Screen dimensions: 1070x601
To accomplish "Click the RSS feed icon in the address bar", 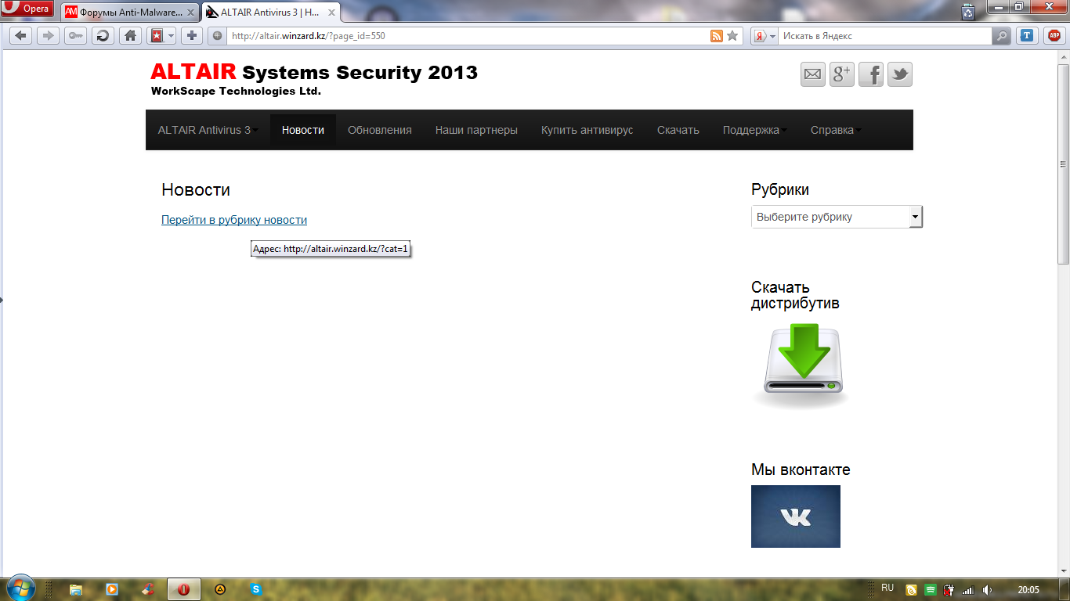I will click(x=716, y=36).
